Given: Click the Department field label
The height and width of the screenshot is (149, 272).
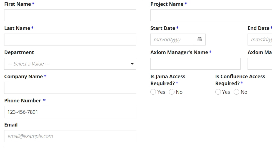Looking at the screenshot, I should [19, 52].
